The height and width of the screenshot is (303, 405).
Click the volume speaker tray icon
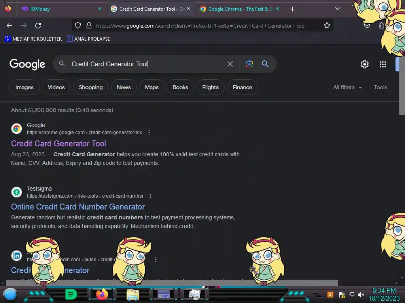pos(361,294)
